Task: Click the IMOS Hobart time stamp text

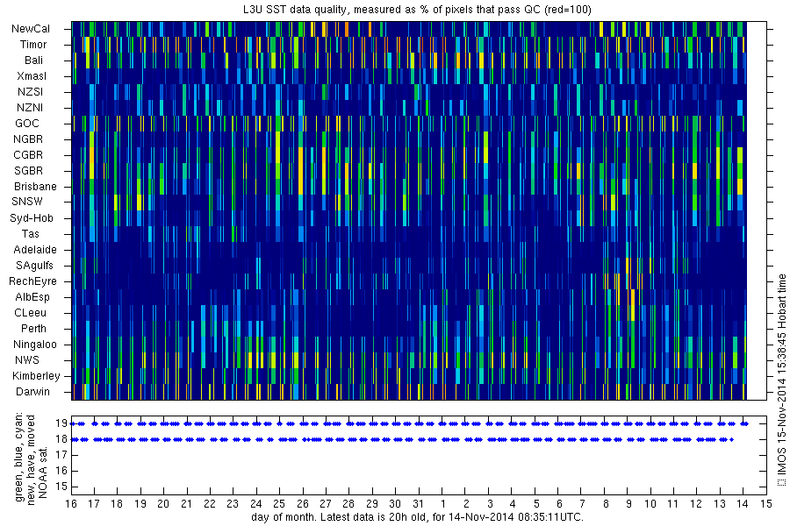Action: [x=781, y=380]
